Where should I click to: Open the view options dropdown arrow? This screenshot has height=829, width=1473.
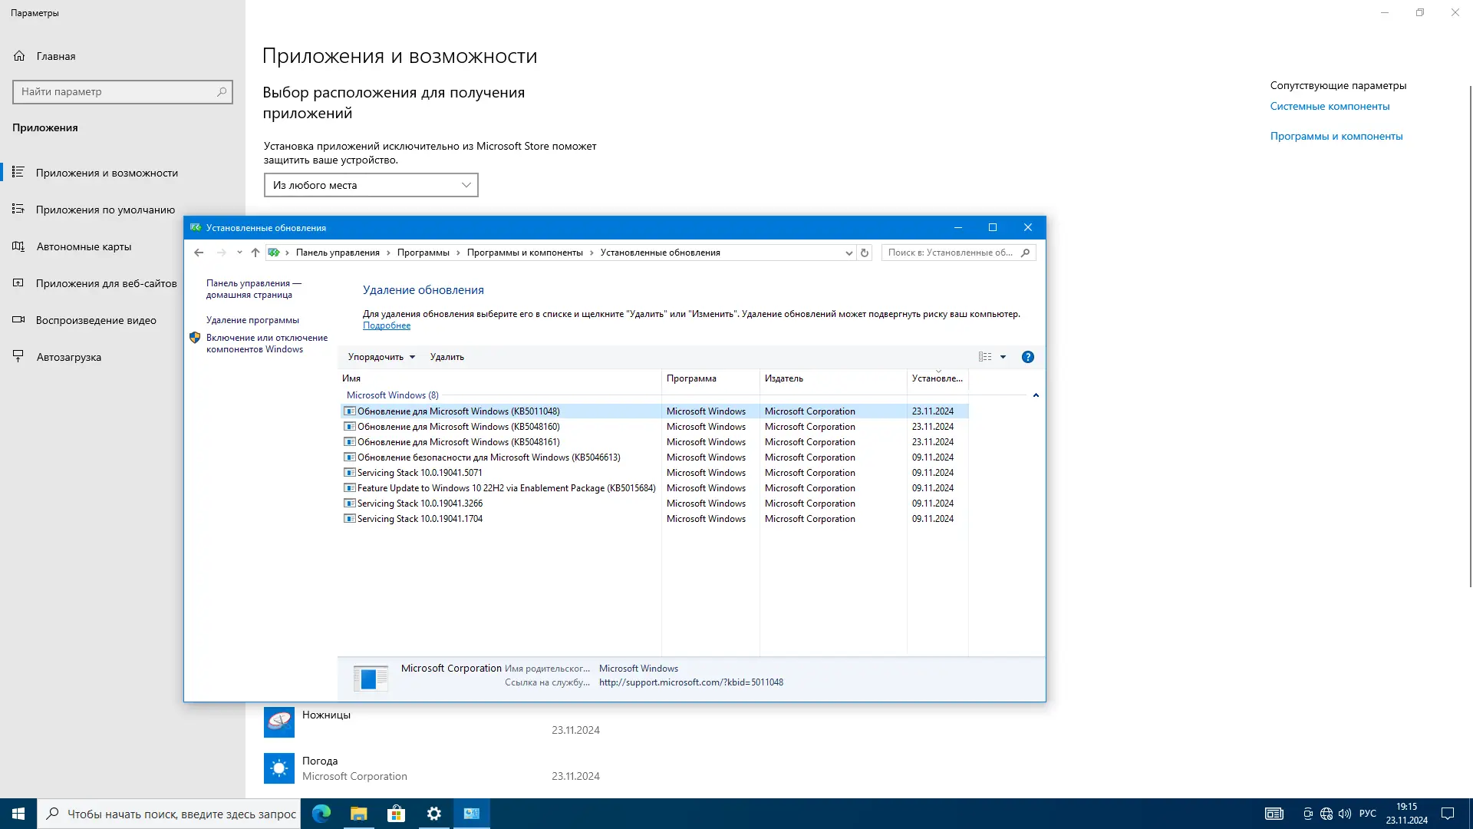point(1003,357)
